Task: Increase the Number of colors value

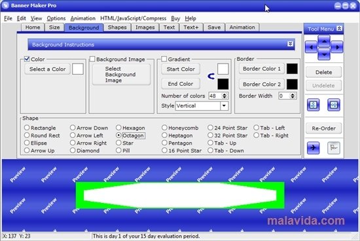Action: click(225, 94)
